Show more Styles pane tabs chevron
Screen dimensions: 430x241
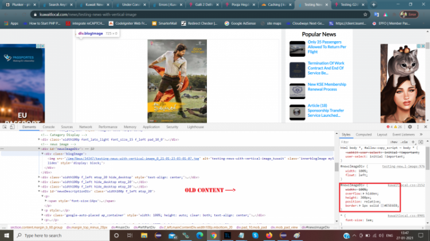click(421, 135)
